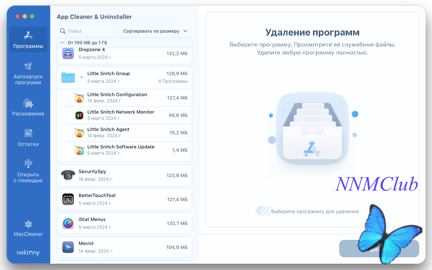Viewport: 432px width, 270px height.
Task: Open Автозапуск программ rocket icon
Action: [28, 66]
